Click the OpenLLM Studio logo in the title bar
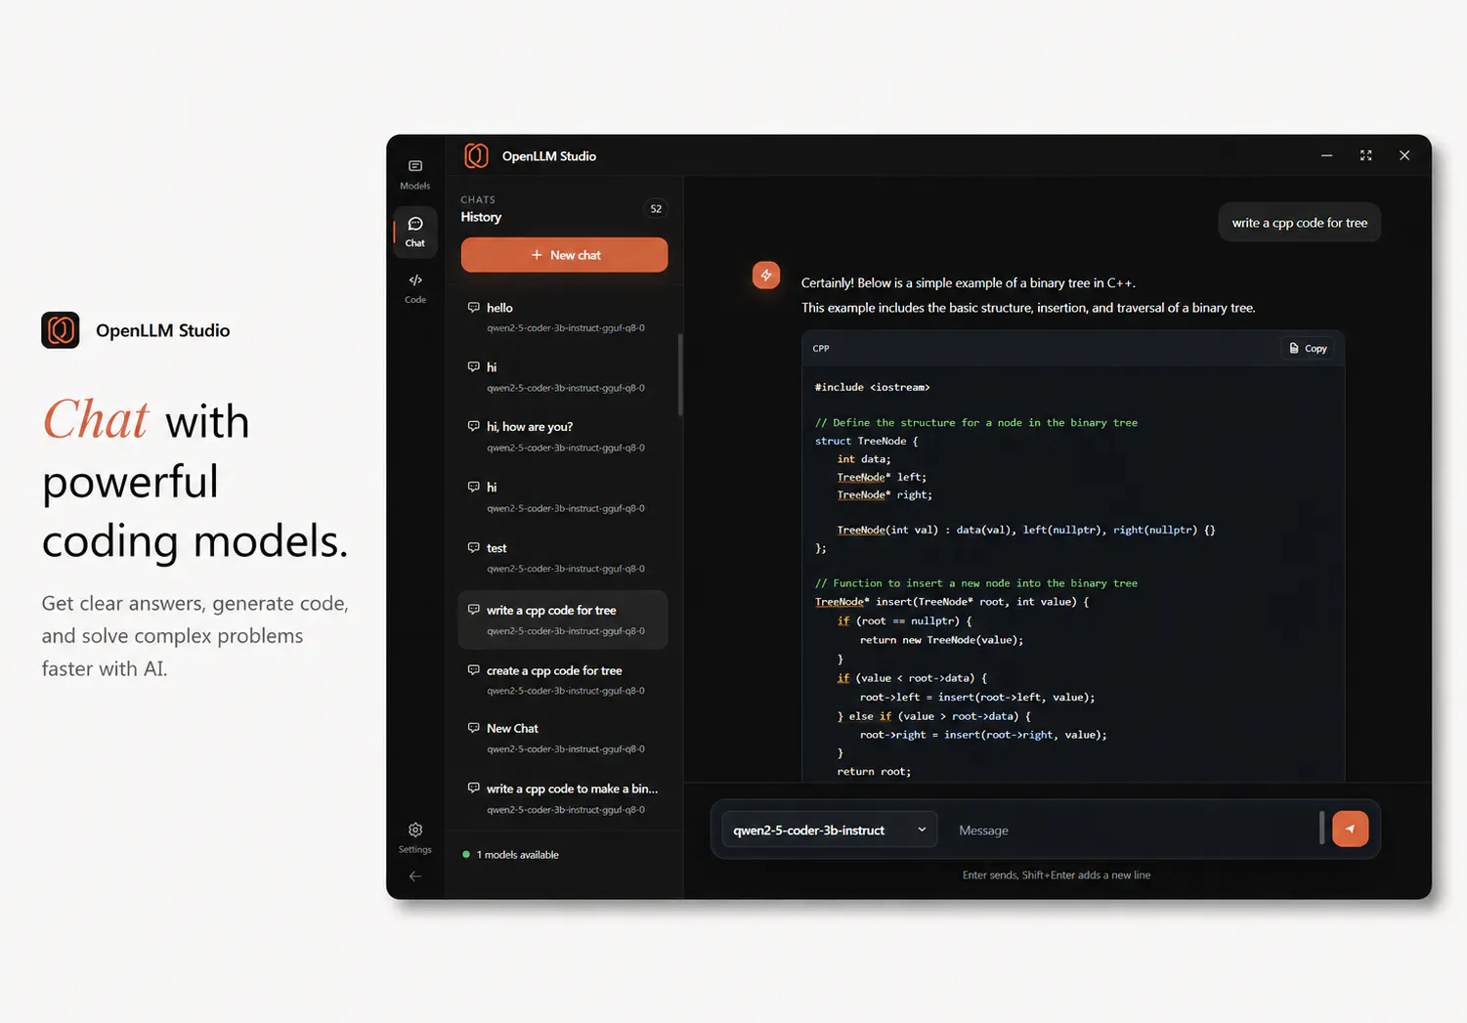This screenshot has height=1023, width=1467. click(x=476, y=155)
